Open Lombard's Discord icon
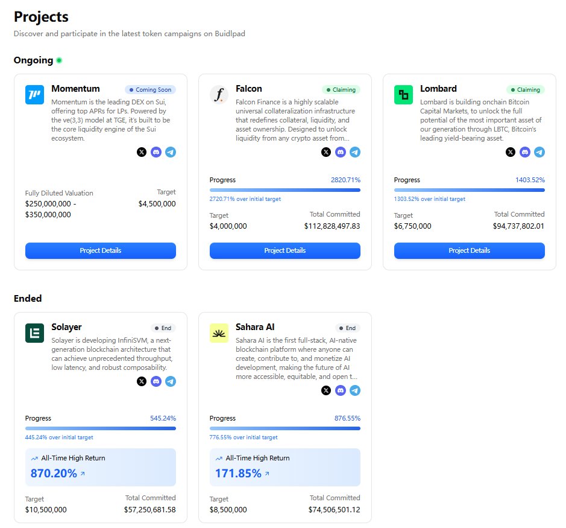 point(525,152)
